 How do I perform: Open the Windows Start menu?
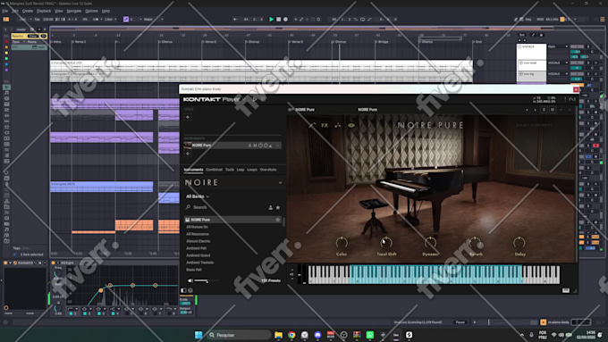tap(198, 335)
